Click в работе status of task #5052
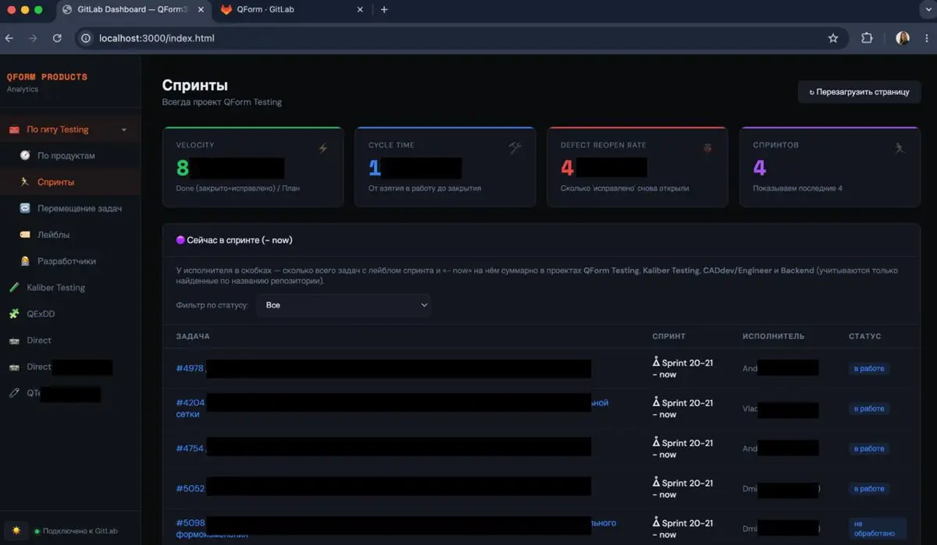The height and width of the screenshot is (545, 937). coord(869,489)
